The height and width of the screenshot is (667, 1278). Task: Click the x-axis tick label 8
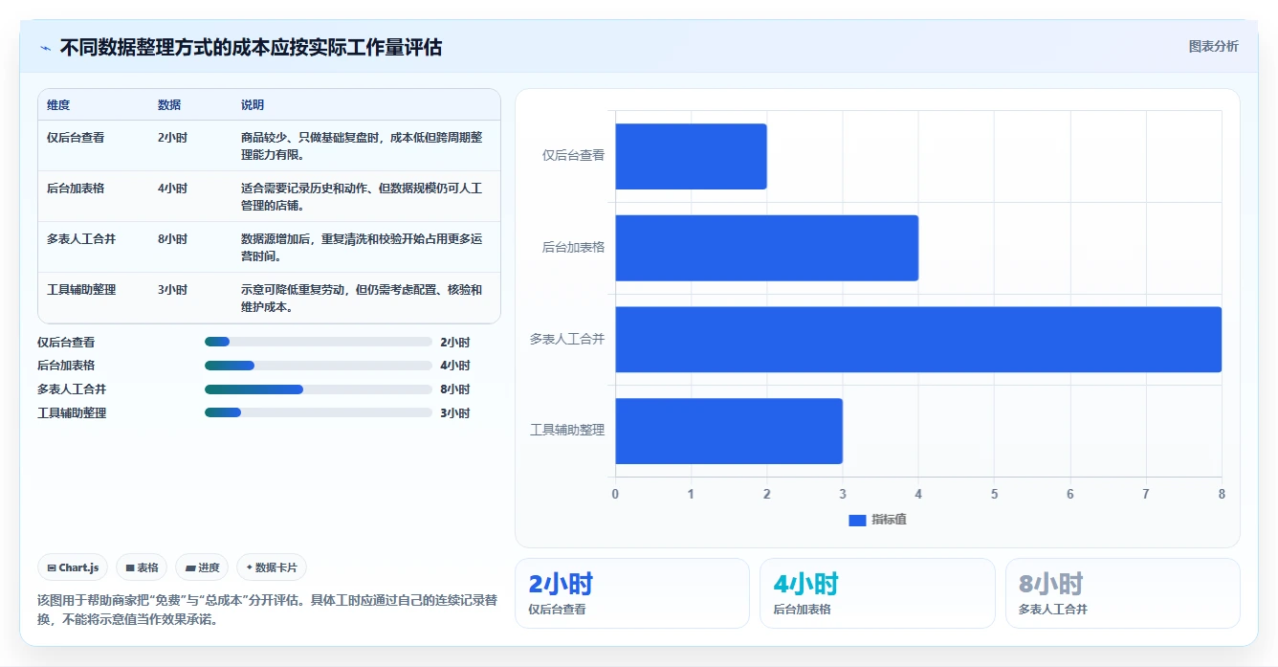pyautogui.click(x=1222, y=494)
